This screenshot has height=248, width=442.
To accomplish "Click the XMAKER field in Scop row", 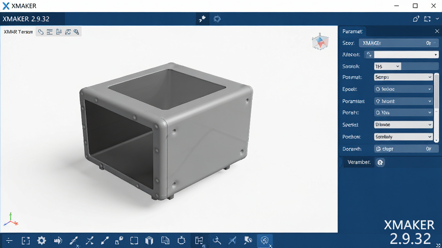I will pos(398,43).
